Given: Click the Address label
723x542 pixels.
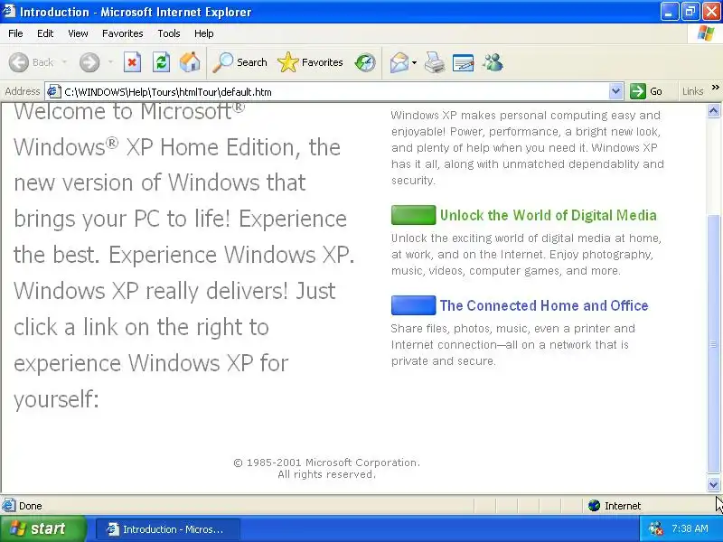Looking at the screenshot, I should pyautogui.click(x=22, y=91).
